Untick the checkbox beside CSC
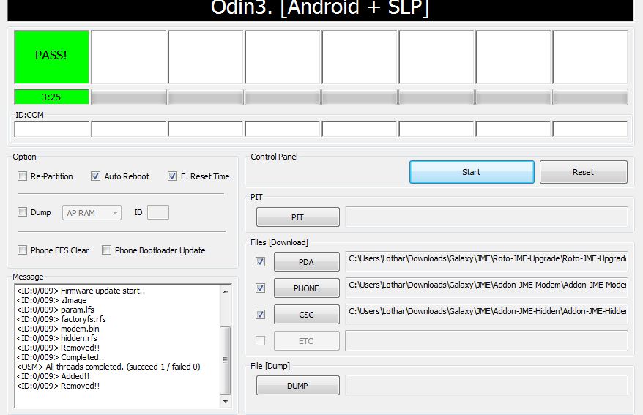The width and height of the screenshot is (643, 415). pyautogui.click(x=260, y=314)
